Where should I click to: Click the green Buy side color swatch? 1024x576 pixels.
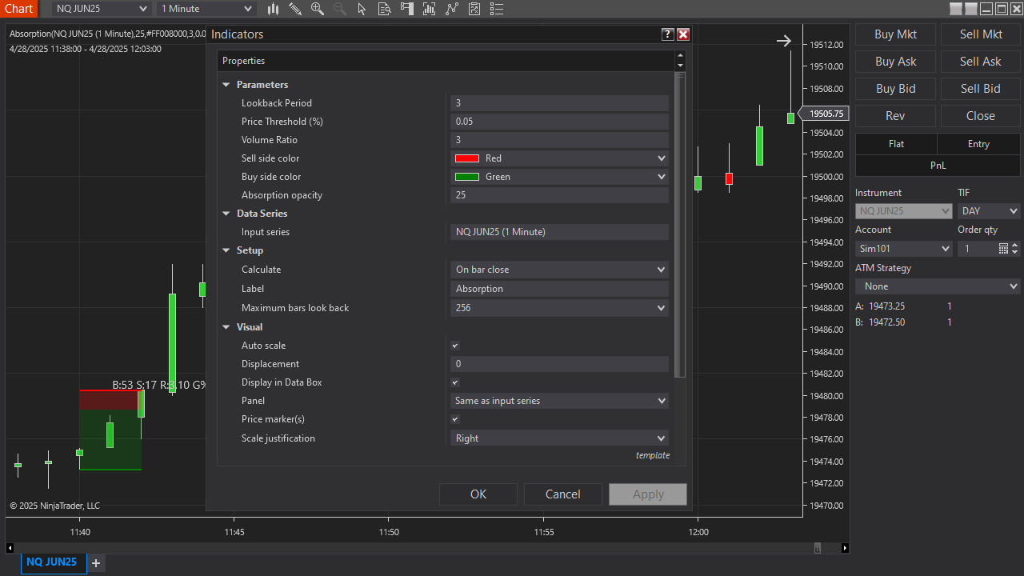click(467, 177)
